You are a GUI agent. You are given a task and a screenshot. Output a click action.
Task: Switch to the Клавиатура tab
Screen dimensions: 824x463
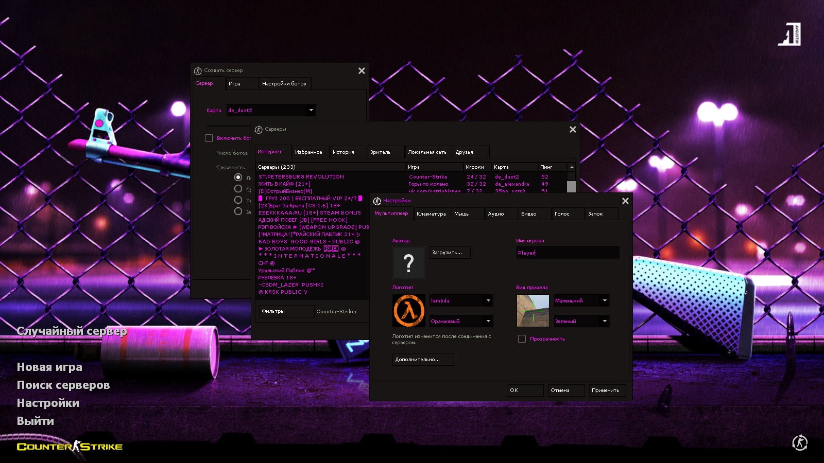pyautogui.click(x=431, y=214)
